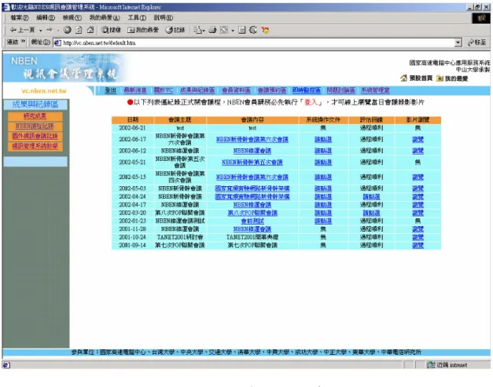The height and width of the screenshot is (387, 493).
Task: Open the NBEN新骨幹第五次會議 content link
Action: (x=252, y=162)
